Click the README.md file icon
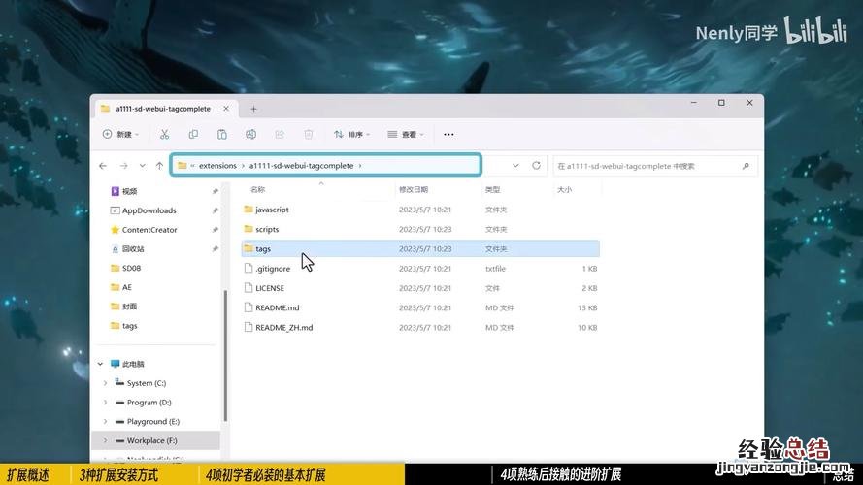863x485 pixels. point(249,307)
